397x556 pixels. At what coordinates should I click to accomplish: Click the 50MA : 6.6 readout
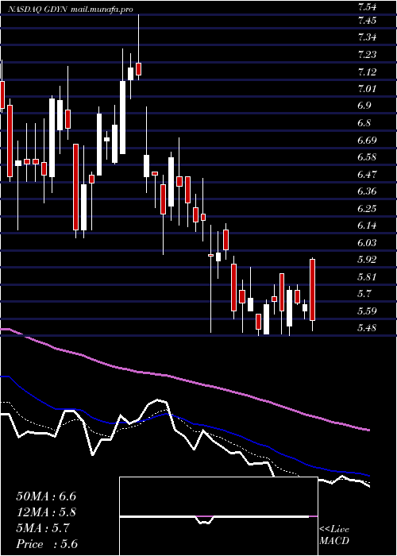pos(46,496)
